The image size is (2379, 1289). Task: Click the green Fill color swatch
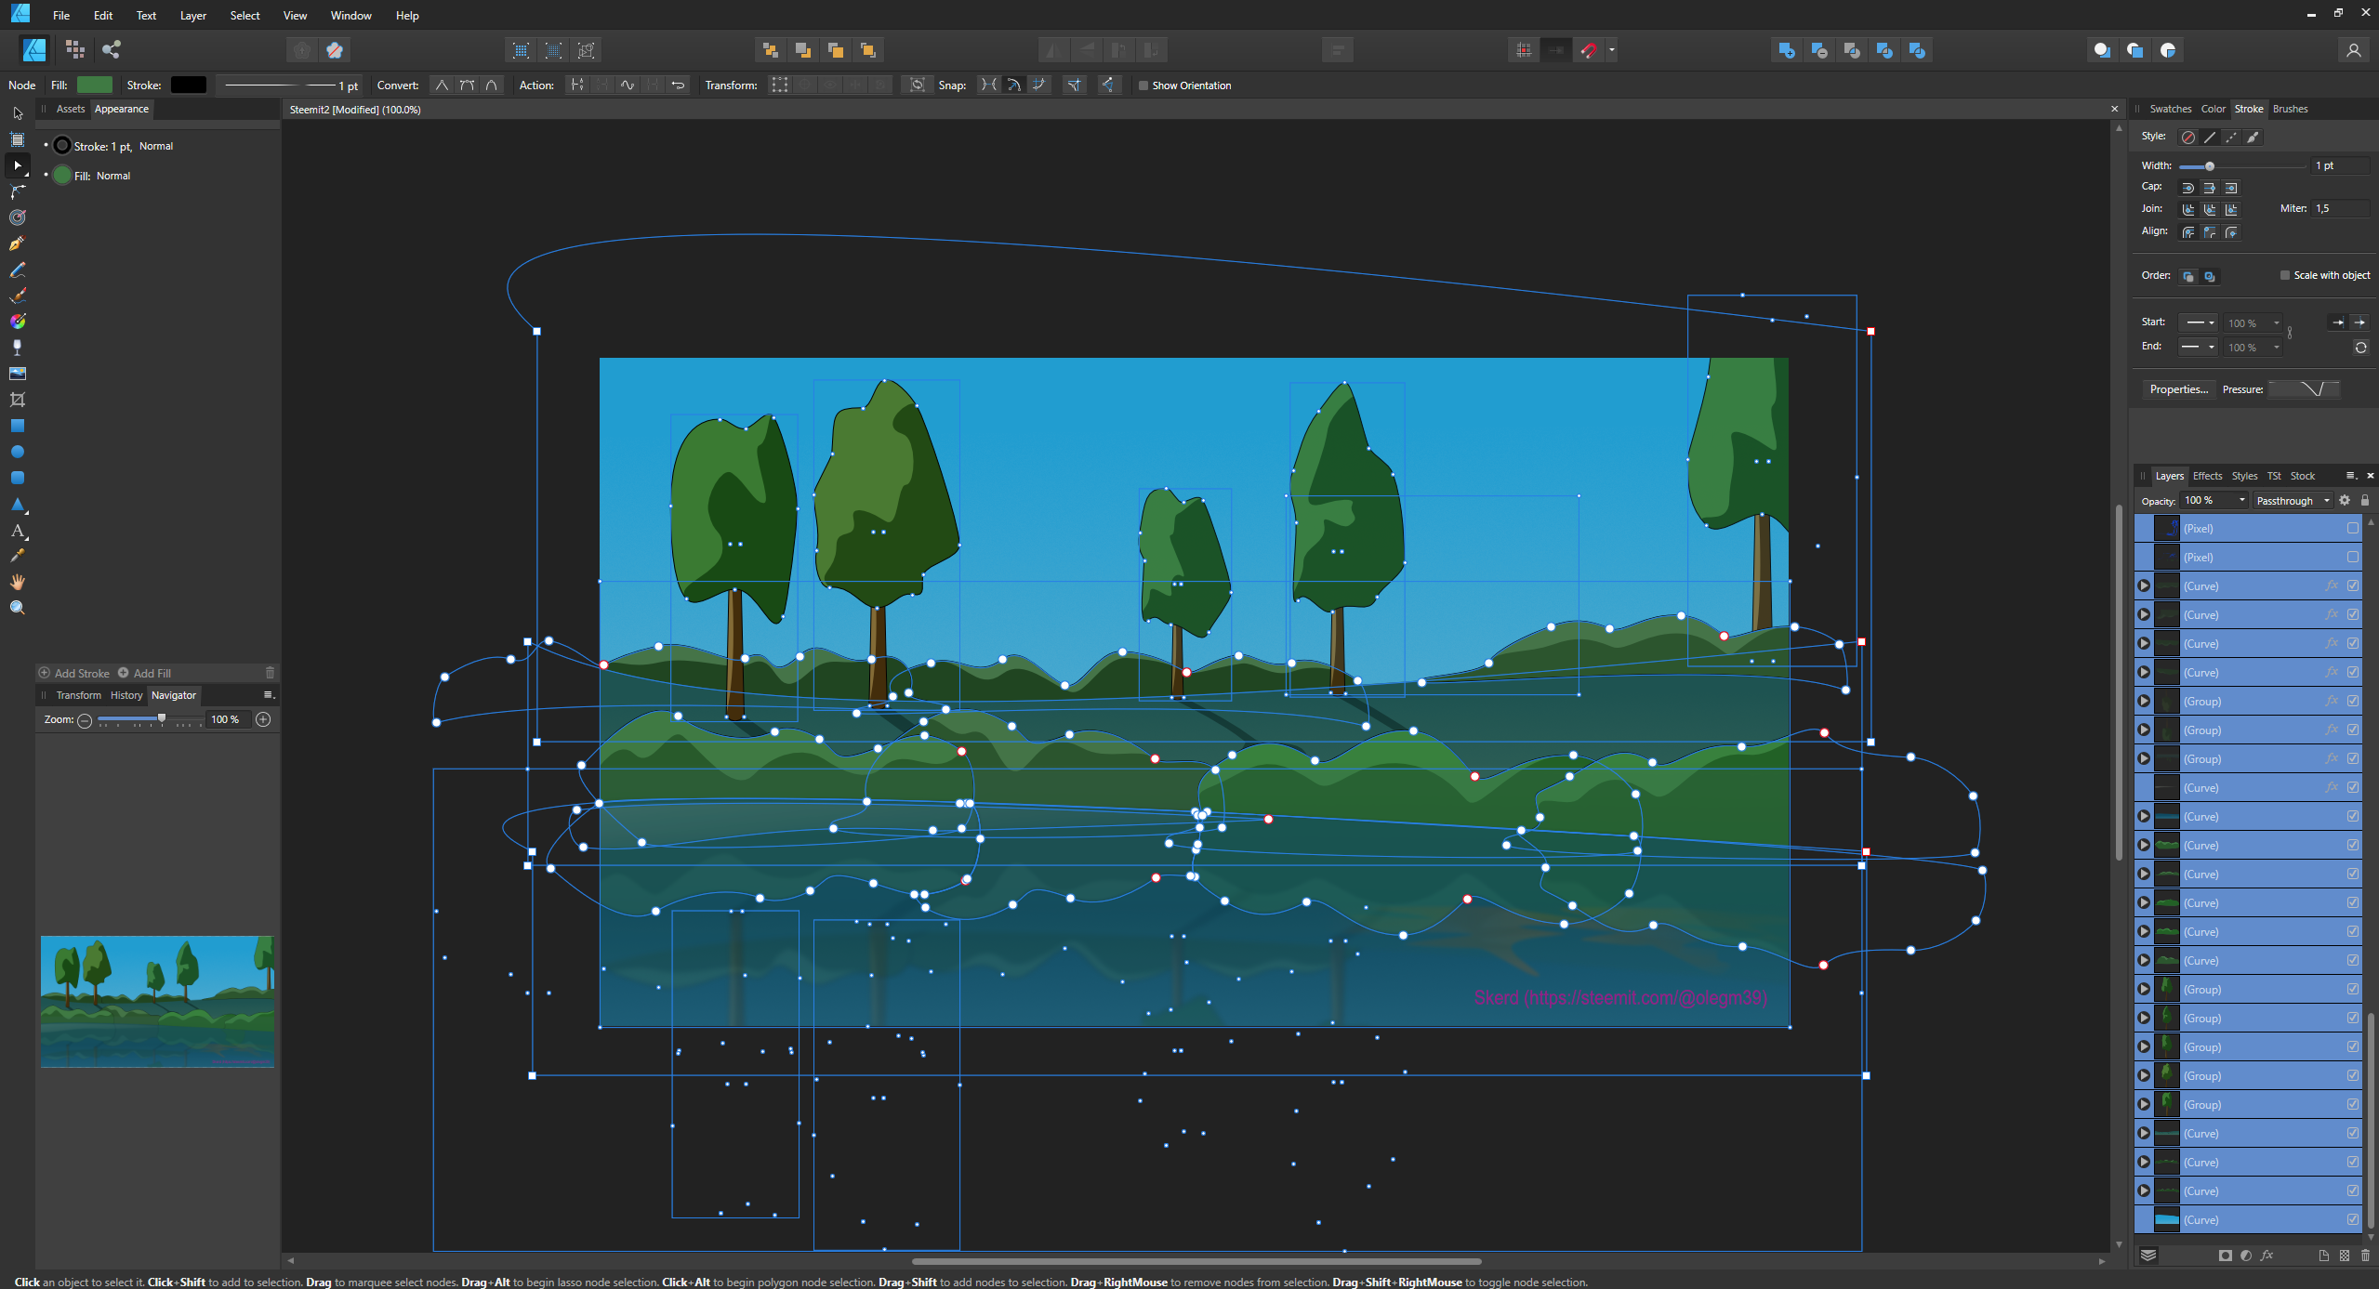(x=94, y=85)
